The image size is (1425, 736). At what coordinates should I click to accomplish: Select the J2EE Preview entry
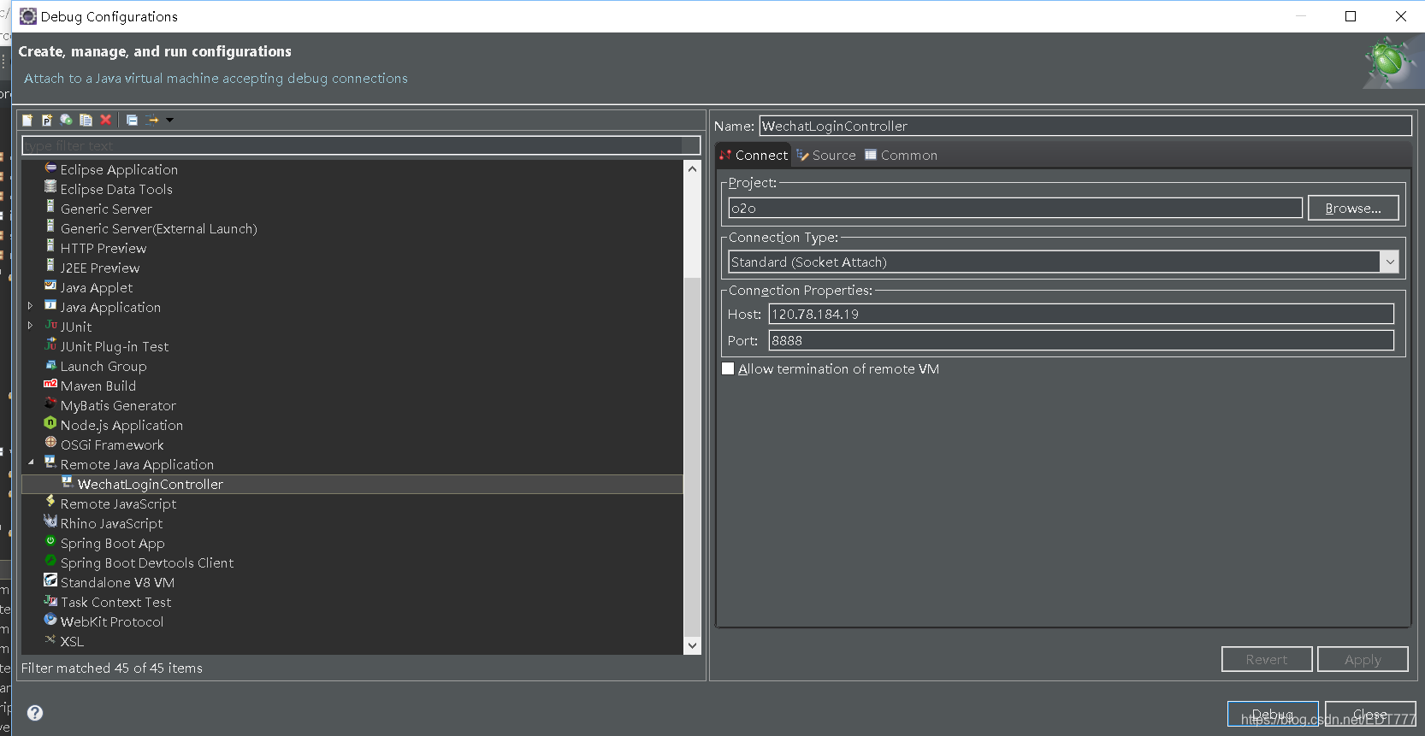(x=99, y=268)
